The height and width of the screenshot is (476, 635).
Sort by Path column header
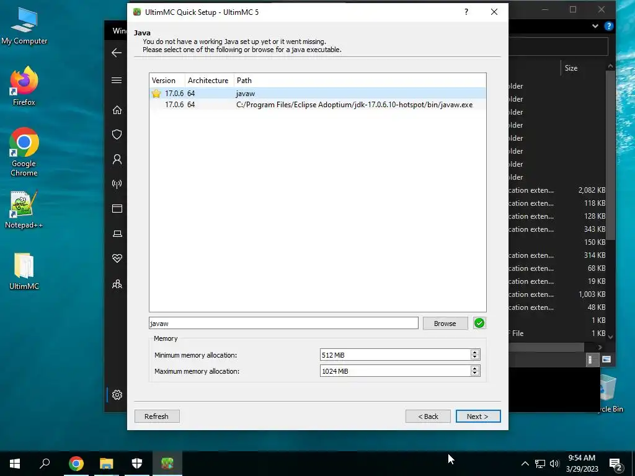360,80
